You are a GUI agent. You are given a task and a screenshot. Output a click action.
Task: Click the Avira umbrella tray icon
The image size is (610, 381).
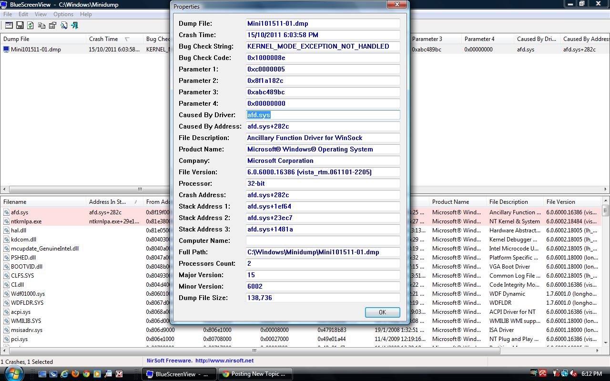click(x=542, y=374)
